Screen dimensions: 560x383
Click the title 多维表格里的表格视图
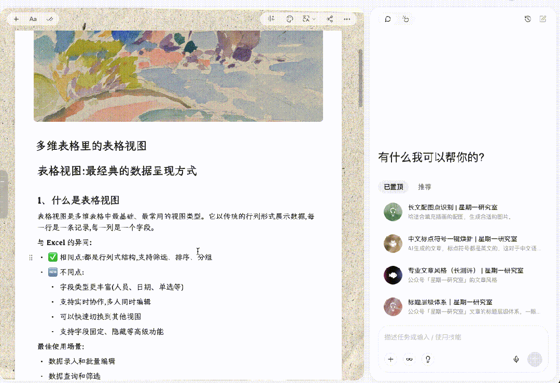click(x=91, y=146)
